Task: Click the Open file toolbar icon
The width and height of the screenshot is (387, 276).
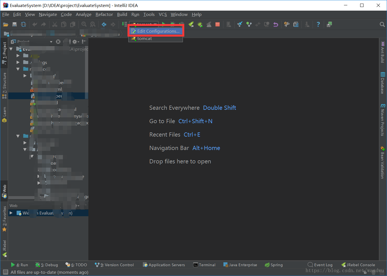Action: click(6, 25)
